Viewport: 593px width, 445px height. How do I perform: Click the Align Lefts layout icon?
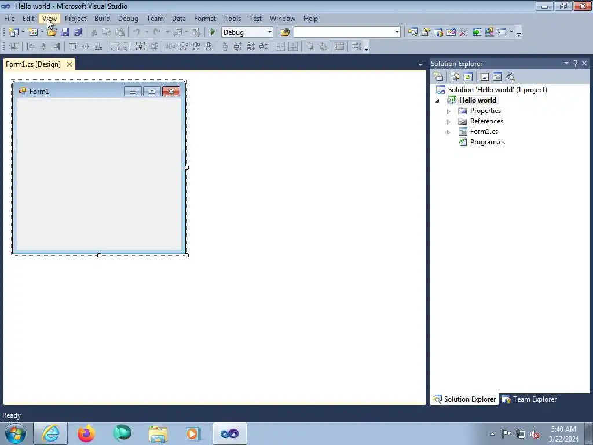pyautogui.click(x=31, y=46)
